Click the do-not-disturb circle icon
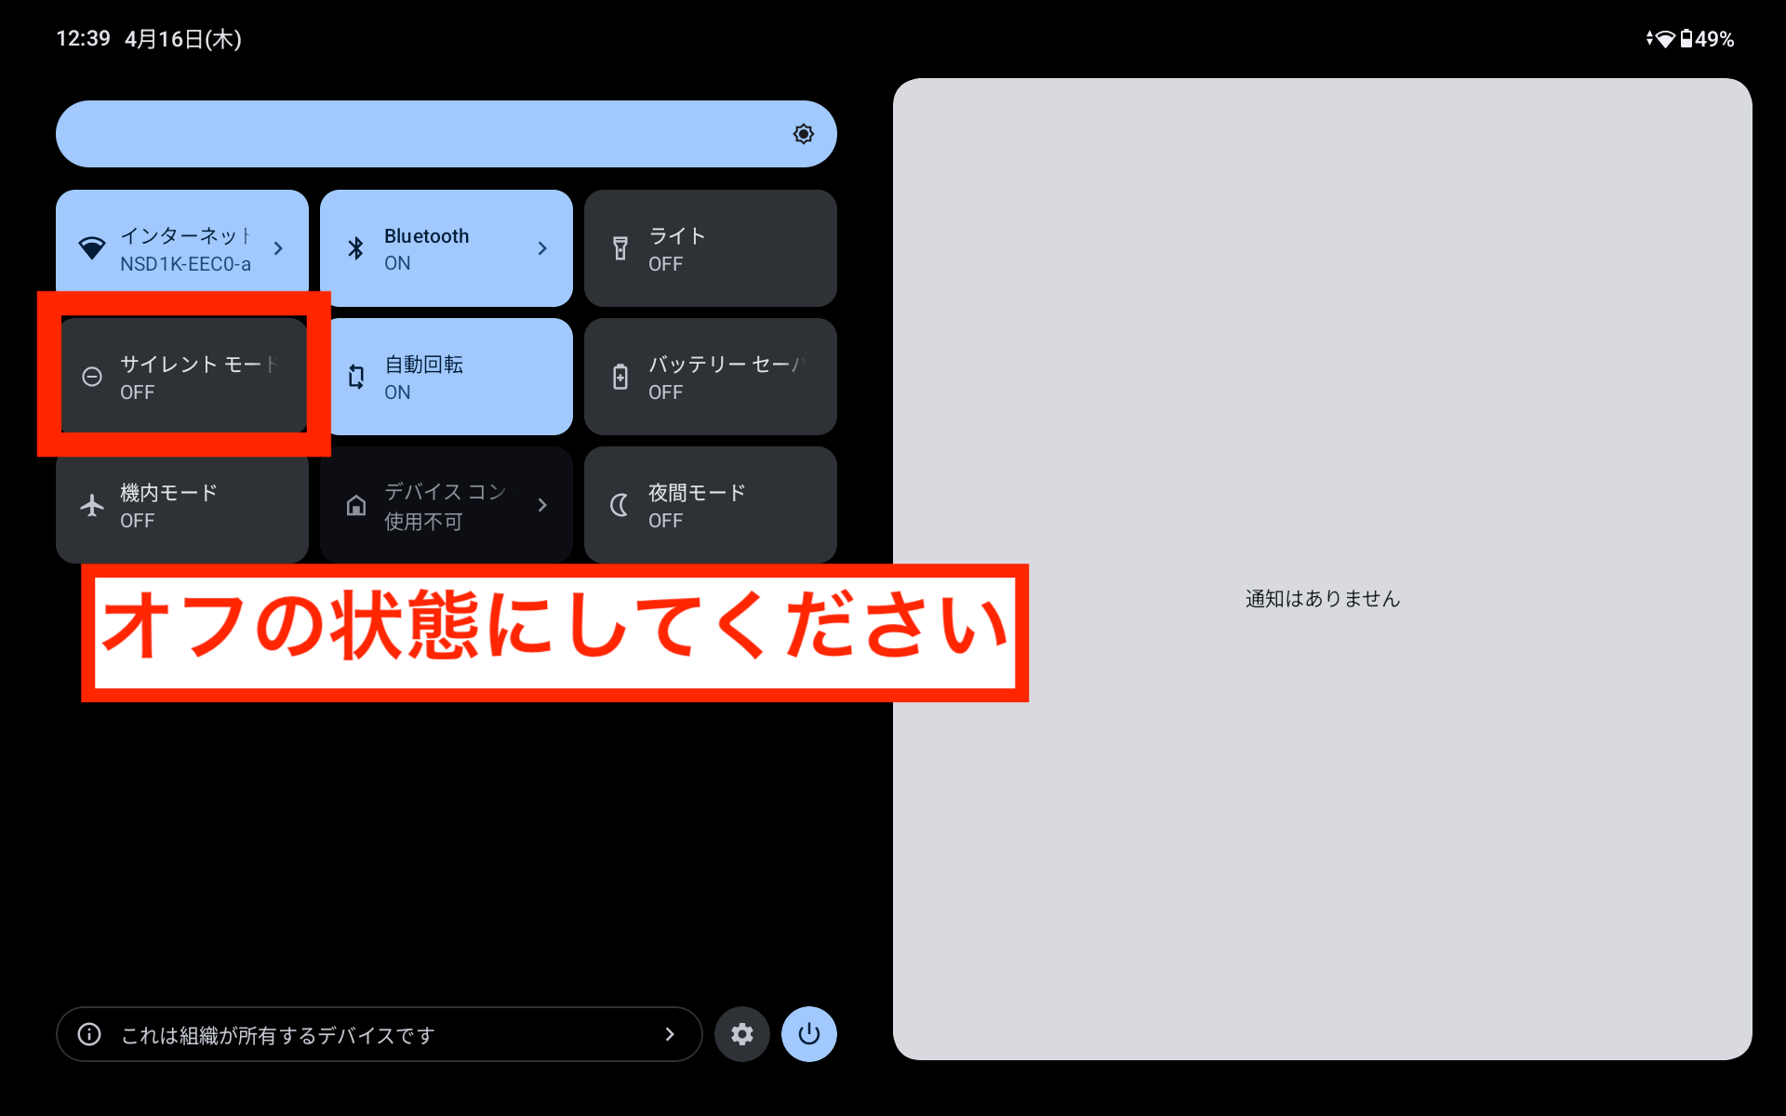1786x1116 pixels. 92,377
